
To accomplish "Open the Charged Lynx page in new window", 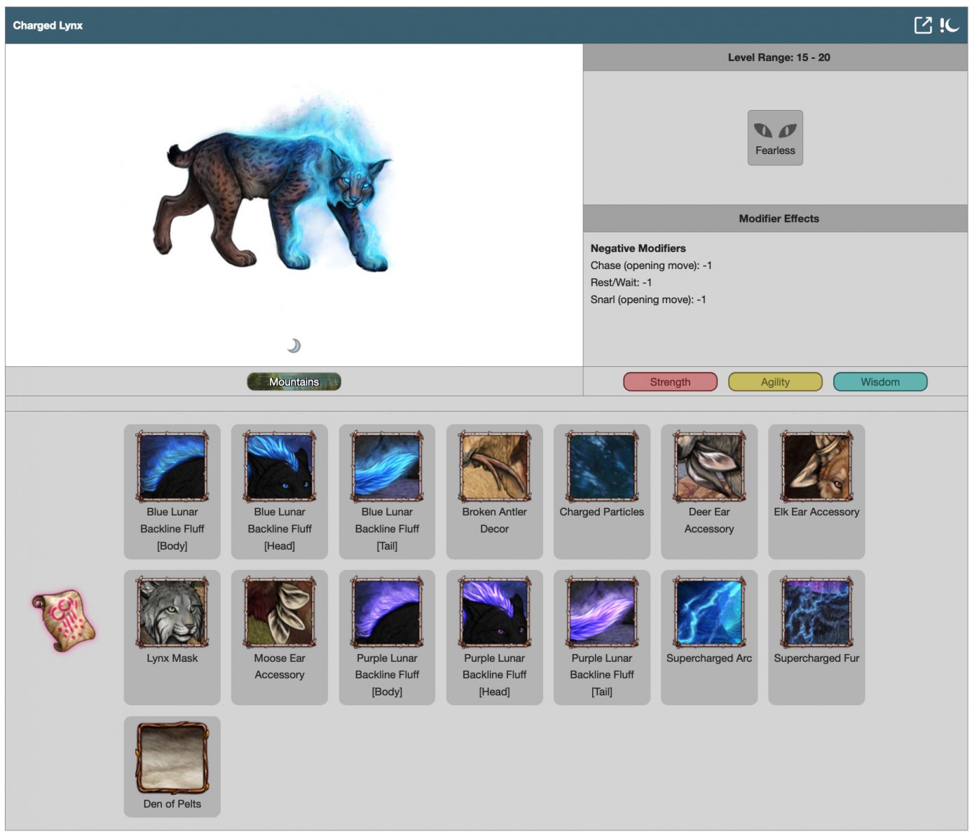I will (x=923, y=25).
